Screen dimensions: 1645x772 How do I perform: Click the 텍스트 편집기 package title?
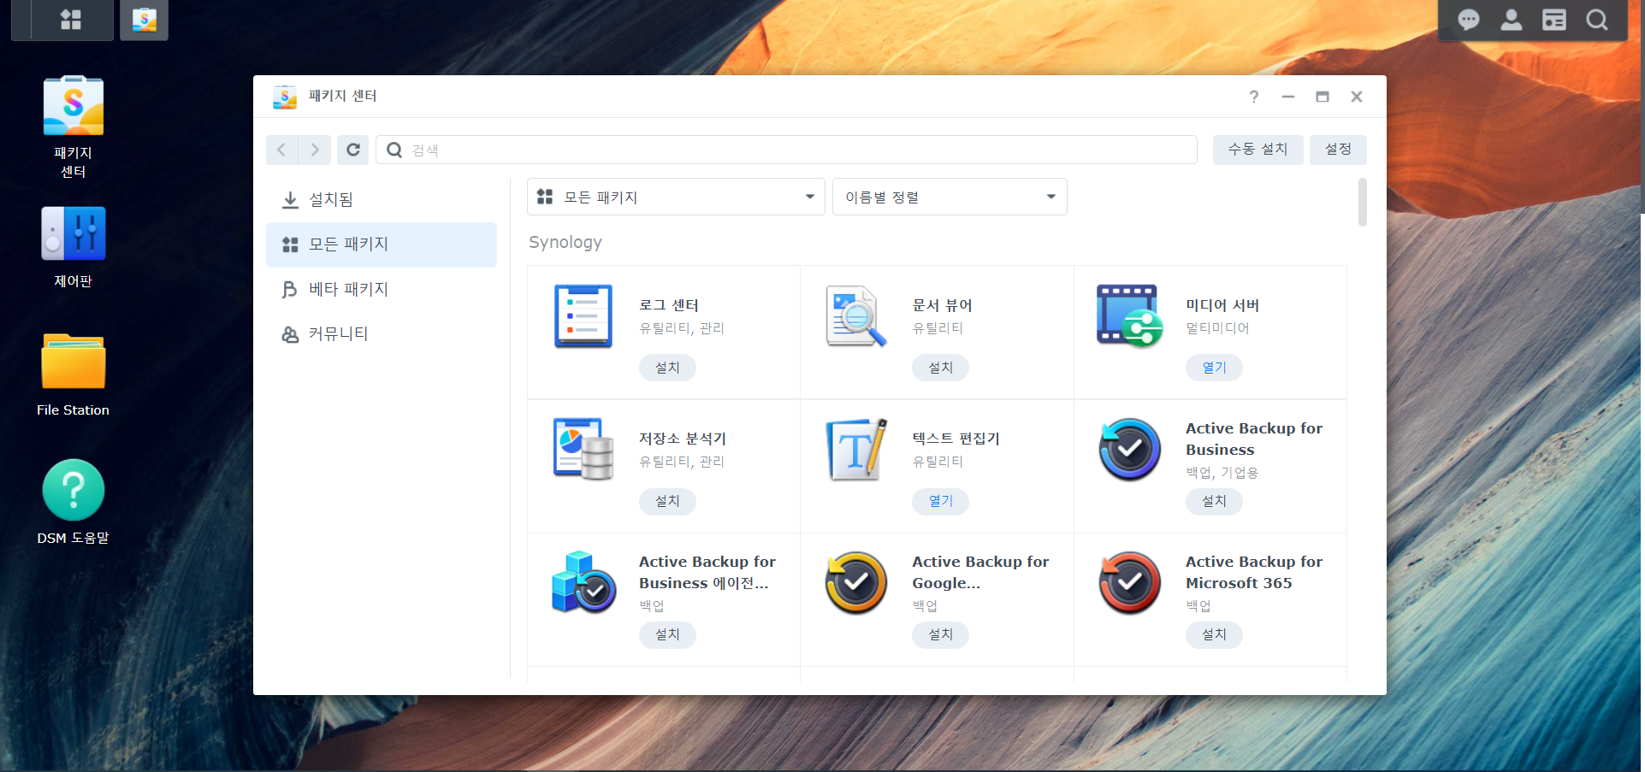pyautogui.click(x=956, y=439)
